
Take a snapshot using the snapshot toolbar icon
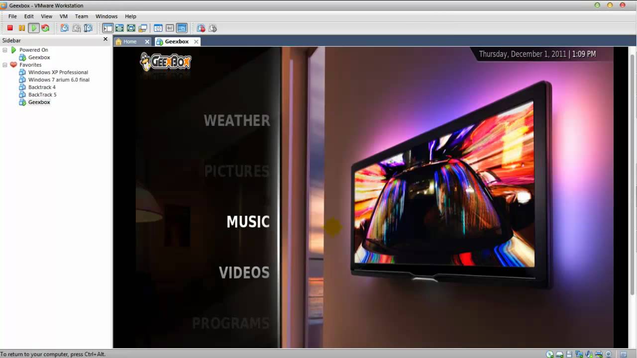(65, 28)
